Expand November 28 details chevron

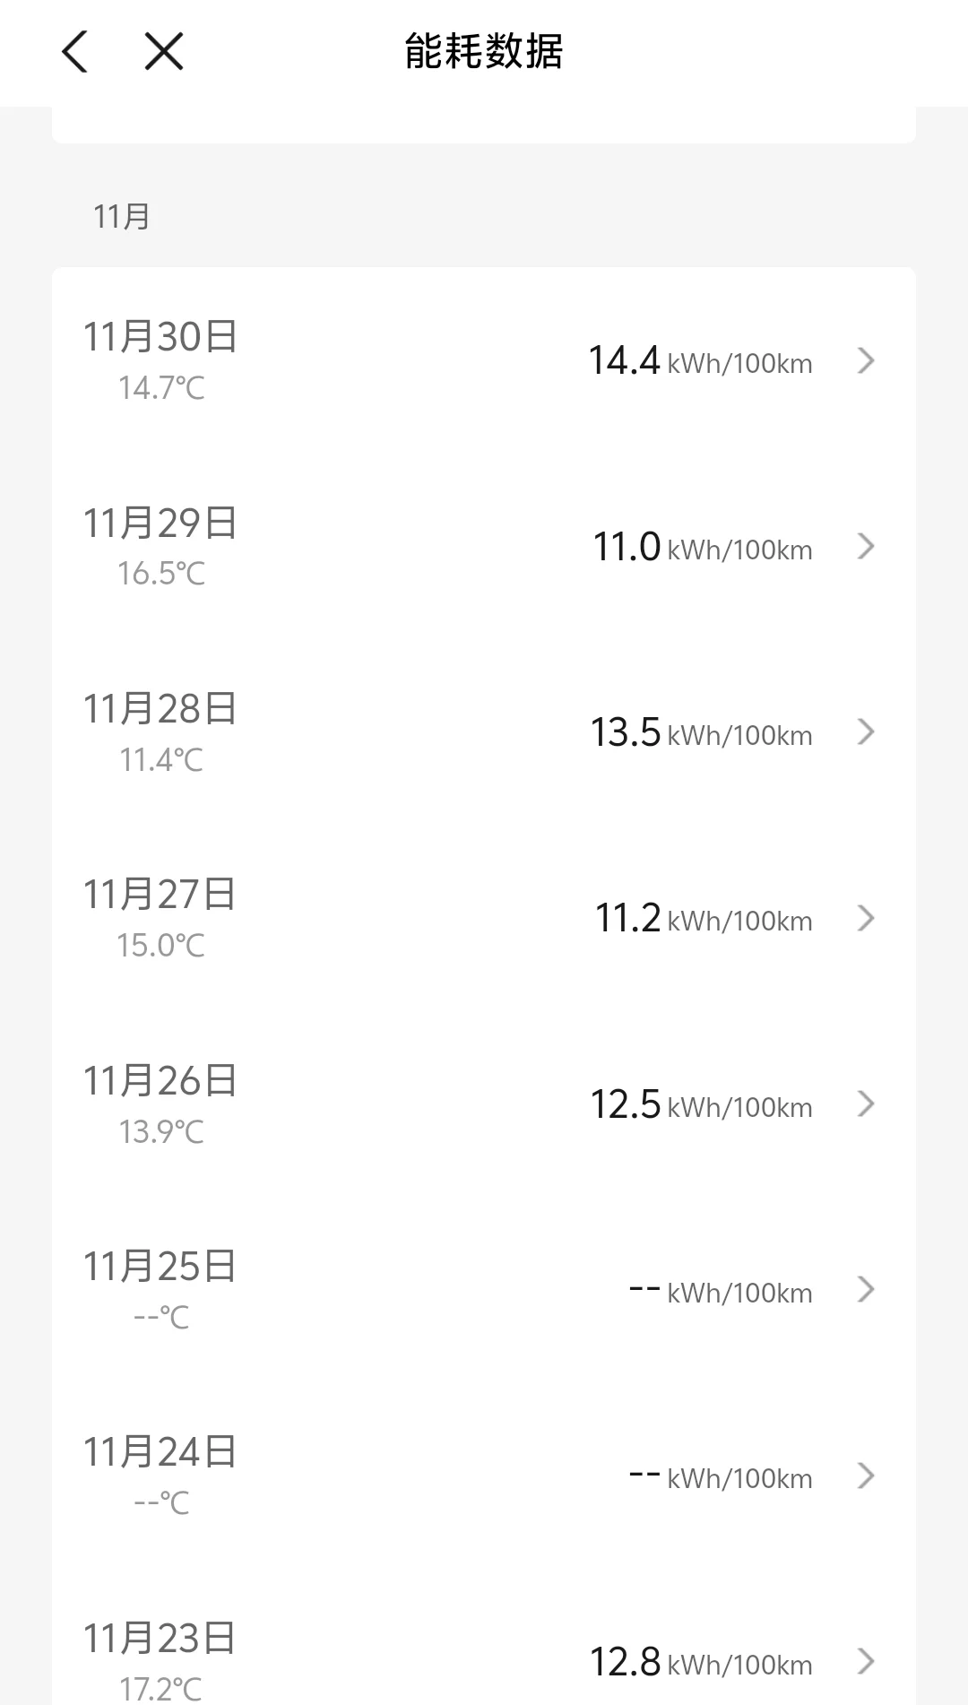[865, 732]
